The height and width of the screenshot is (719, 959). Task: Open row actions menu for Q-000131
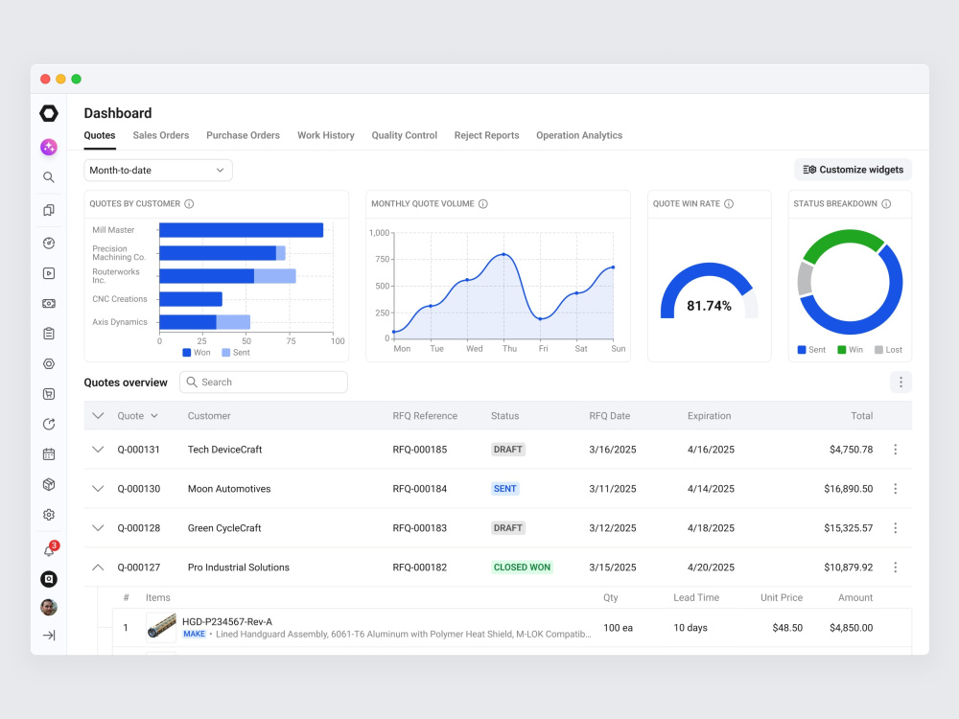896,450
